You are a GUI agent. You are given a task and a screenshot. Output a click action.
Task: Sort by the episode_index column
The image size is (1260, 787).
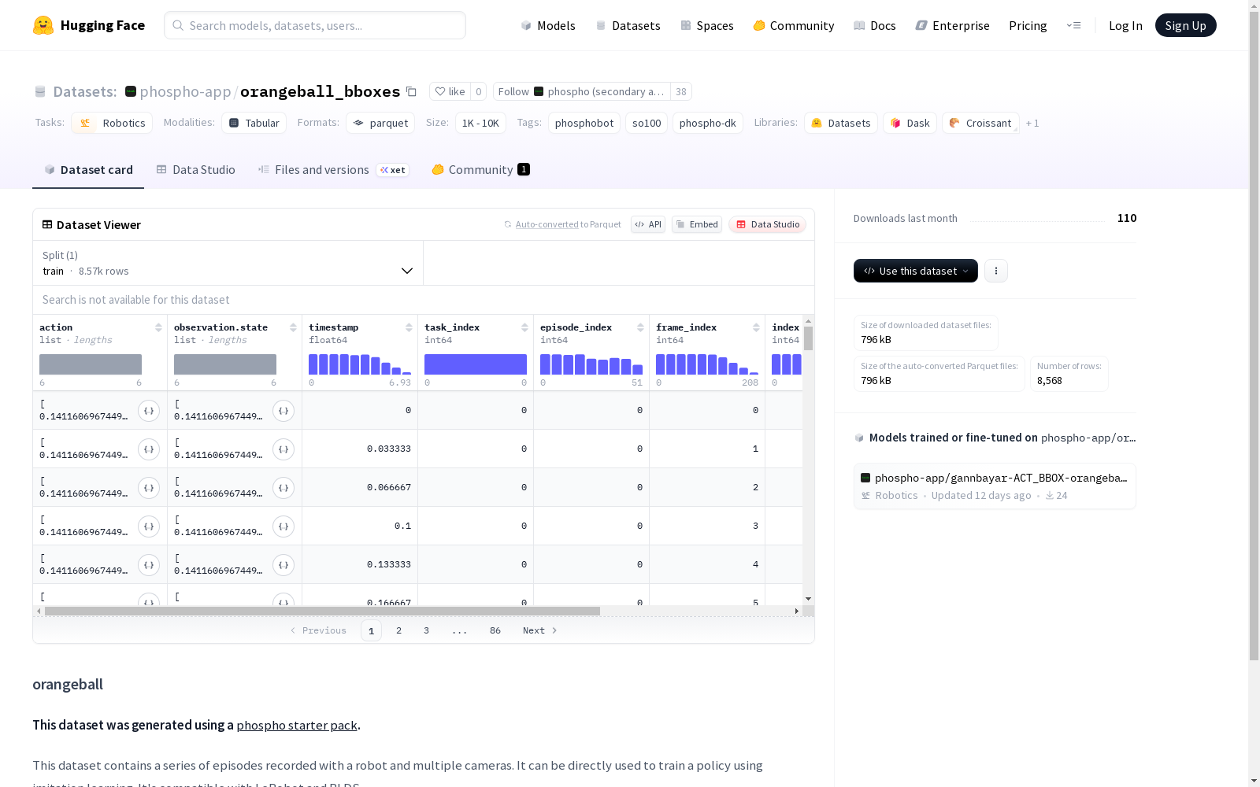pyautogui.click(x=640, y=327)
